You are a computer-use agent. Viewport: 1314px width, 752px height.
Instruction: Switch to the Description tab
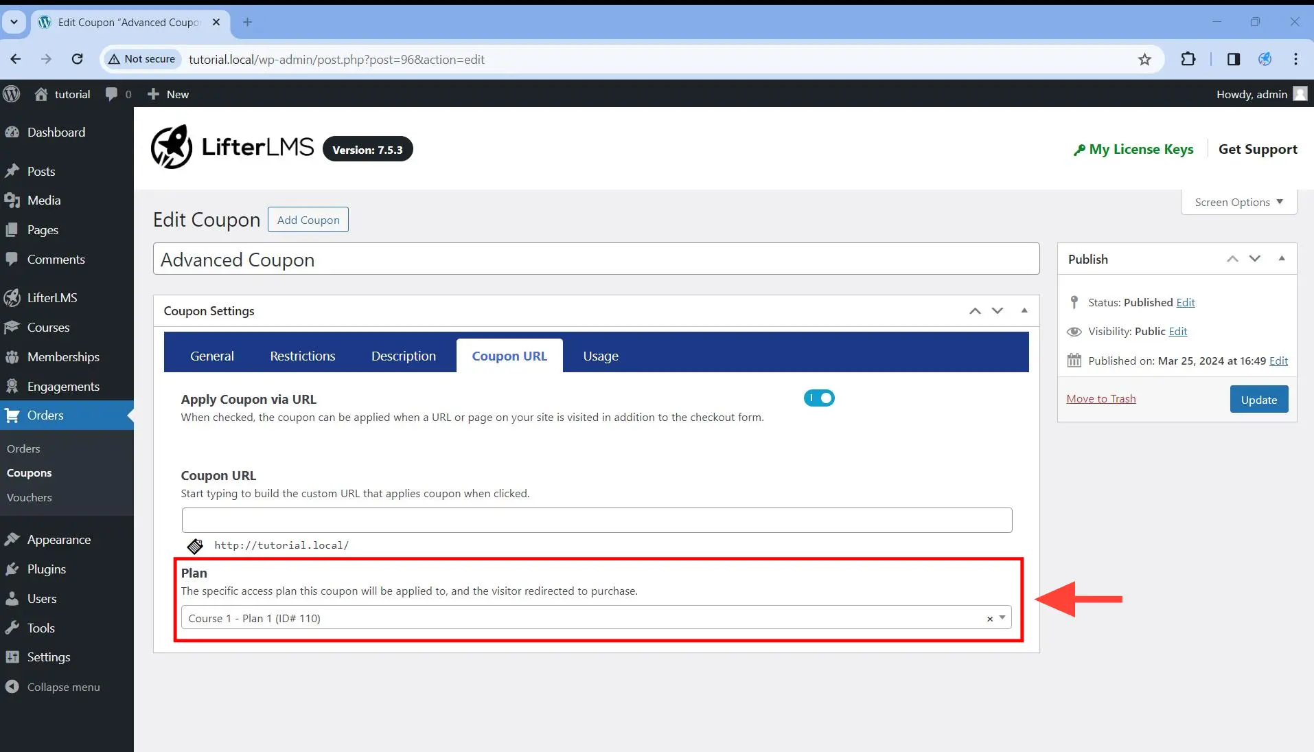(x=403, y=356)
